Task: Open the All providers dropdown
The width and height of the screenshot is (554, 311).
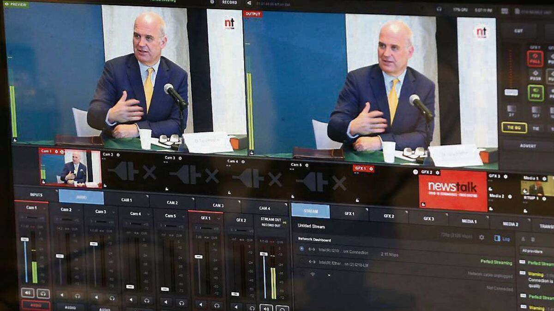Action: tap(536, 251)
